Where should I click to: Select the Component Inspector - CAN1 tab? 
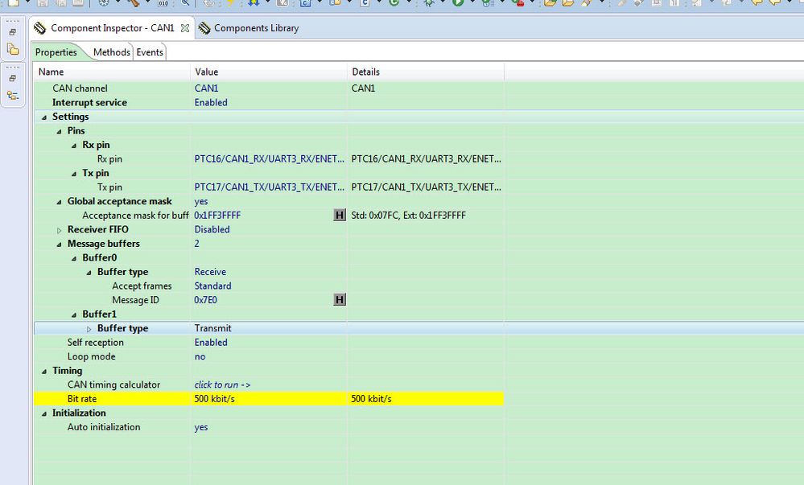click(111, 28)
